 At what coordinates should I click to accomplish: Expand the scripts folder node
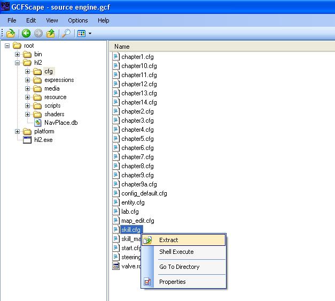28,106
